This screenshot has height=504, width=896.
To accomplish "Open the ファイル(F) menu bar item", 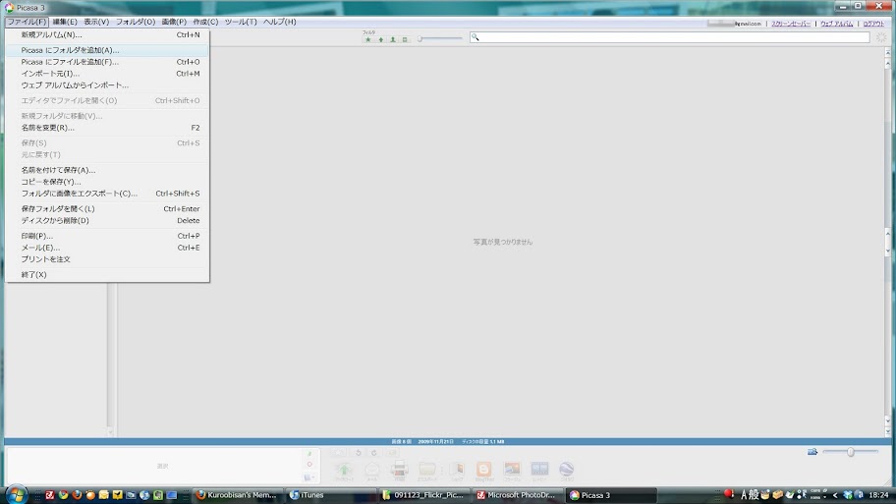I will [27, 22].
